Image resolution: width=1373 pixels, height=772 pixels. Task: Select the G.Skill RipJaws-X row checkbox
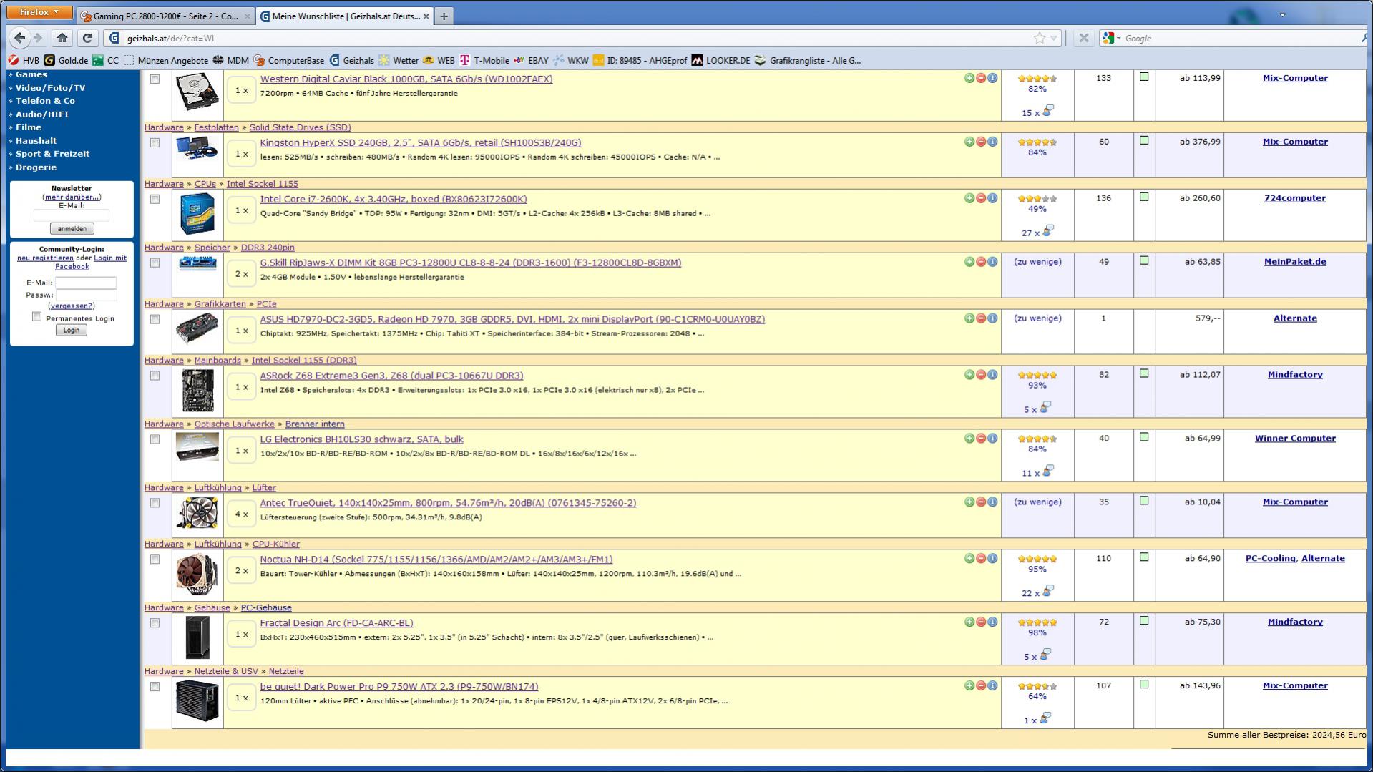[x=155, y=263]
